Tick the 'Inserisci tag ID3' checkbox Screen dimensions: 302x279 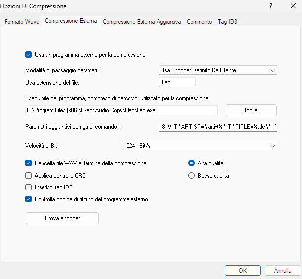point(28,187)
